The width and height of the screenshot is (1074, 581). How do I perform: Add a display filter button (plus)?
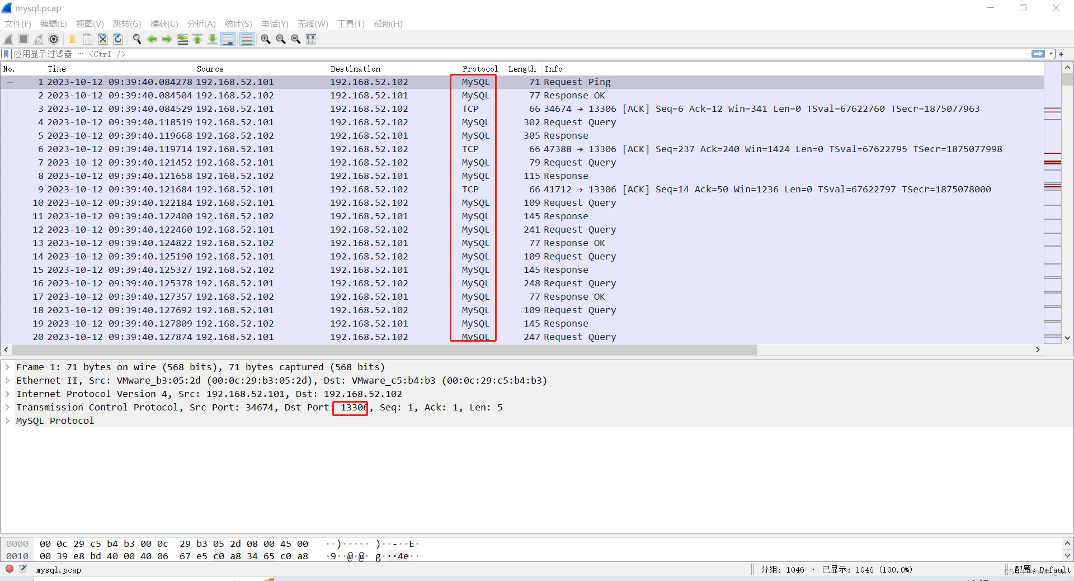click(1061, 54)
